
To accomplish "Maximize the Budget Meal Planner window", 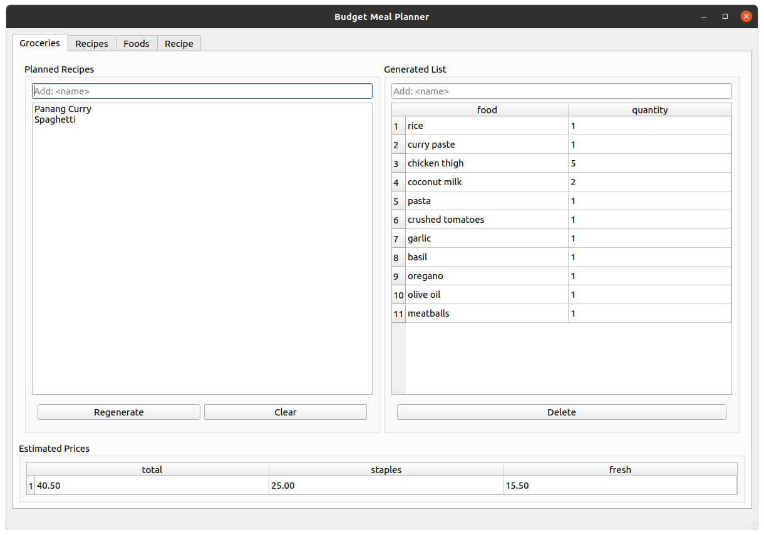I will pyautogui.click(x=725, y=17).
